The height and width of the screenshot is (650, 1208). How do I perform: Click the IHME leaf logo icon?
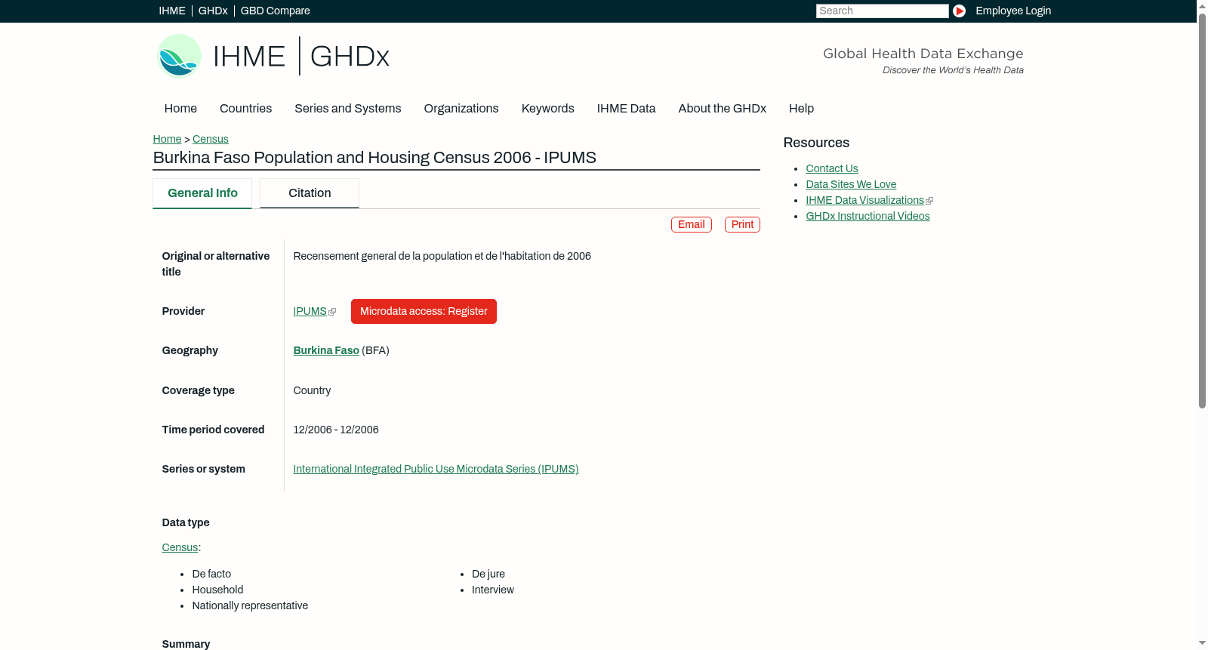pos(179,56)
